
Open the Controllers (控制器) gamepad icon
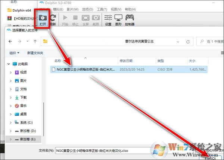click(x=130, y=20)
